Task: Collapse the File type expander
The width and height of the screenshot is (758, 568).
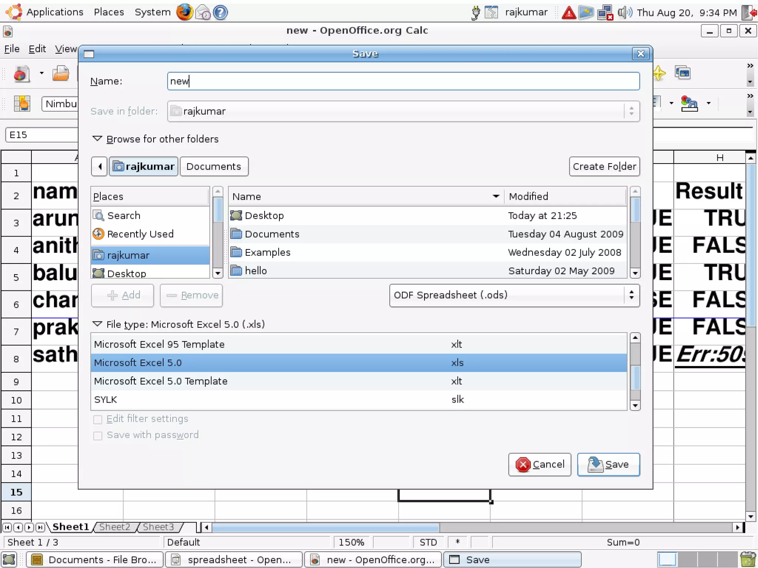Action: [97, 324]
